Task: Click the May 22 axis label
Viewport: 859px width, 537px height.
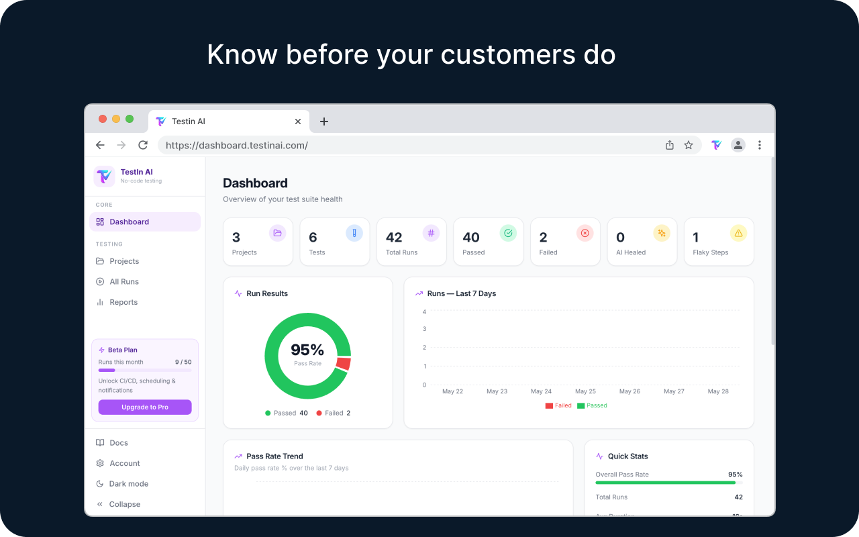Action: click(x=453, y=391)
